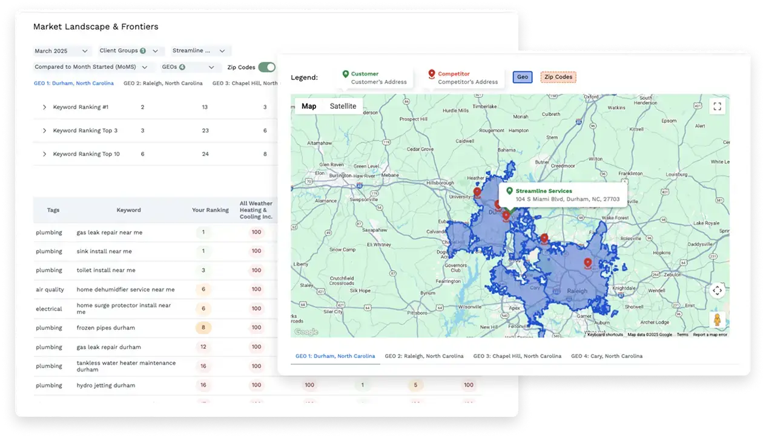Image resolution: width=766 pixels, height=438 pixels.
Task: Open the March 2025 date dropdown
Action: click(62, 51)
